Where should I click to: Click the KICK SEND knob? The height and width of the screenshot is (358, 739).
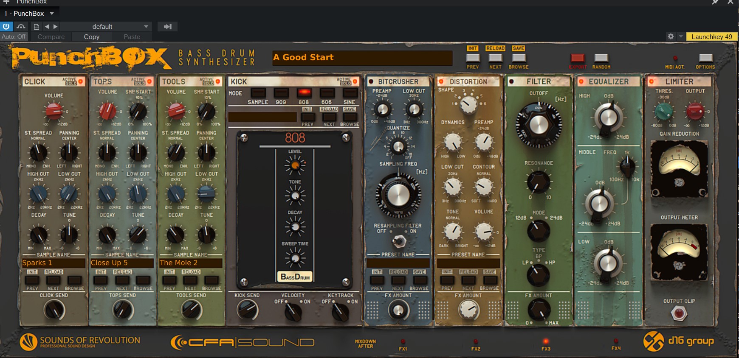tap(247, 310)
